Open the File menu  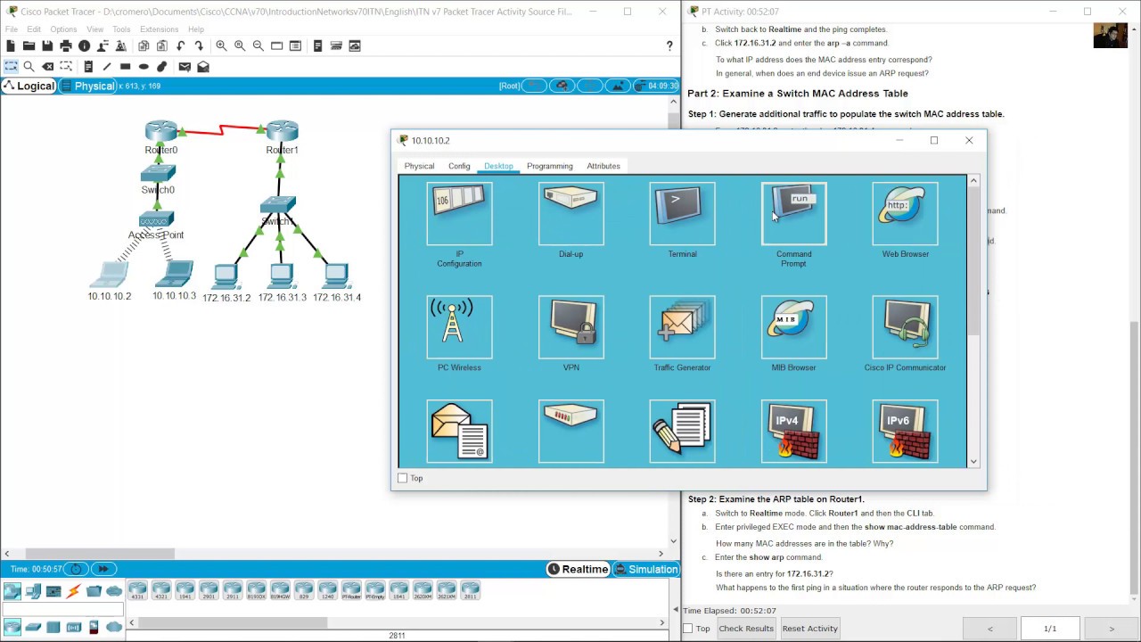coord(12,29)
